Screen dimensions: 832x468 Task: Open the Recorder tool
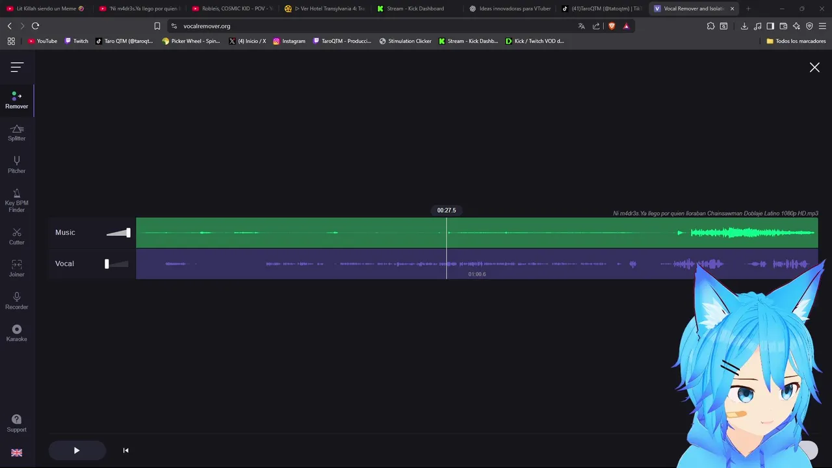17,300
